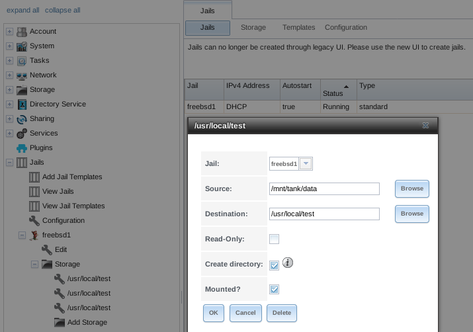Click the Network icon in tree
This screenshot has height=332, width=473.
pyautogui.click(x=22, y=75)
